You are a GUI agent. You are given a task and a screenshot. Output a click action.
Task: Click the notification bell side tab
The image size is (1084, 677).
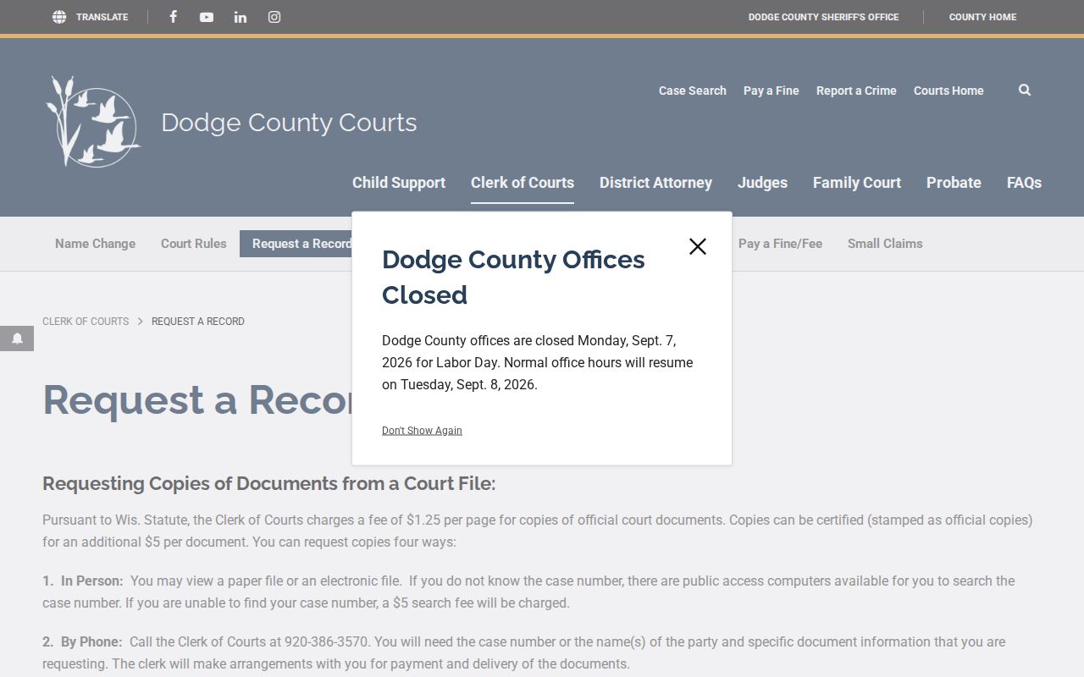pyautogui.click(x=17, y=338)
